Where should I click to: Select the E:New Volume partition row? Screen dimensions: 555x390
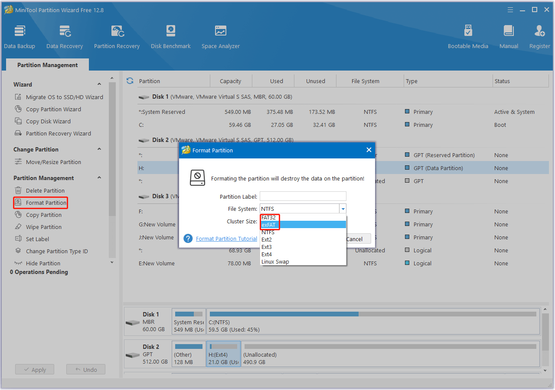click(x=343, y=263)
